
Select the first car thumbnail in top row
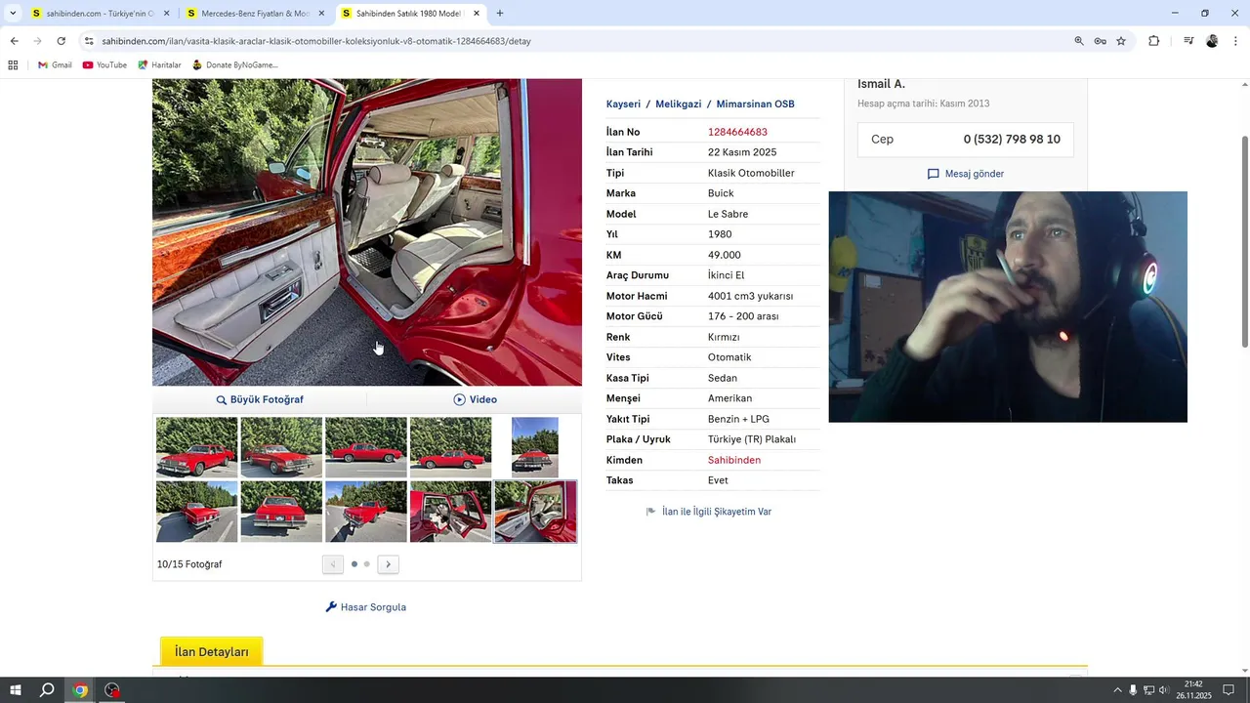pos(197,447)
